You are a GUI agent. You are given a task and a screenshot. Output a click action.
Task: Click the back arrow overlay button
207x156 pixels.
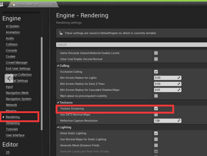(9, 78)
